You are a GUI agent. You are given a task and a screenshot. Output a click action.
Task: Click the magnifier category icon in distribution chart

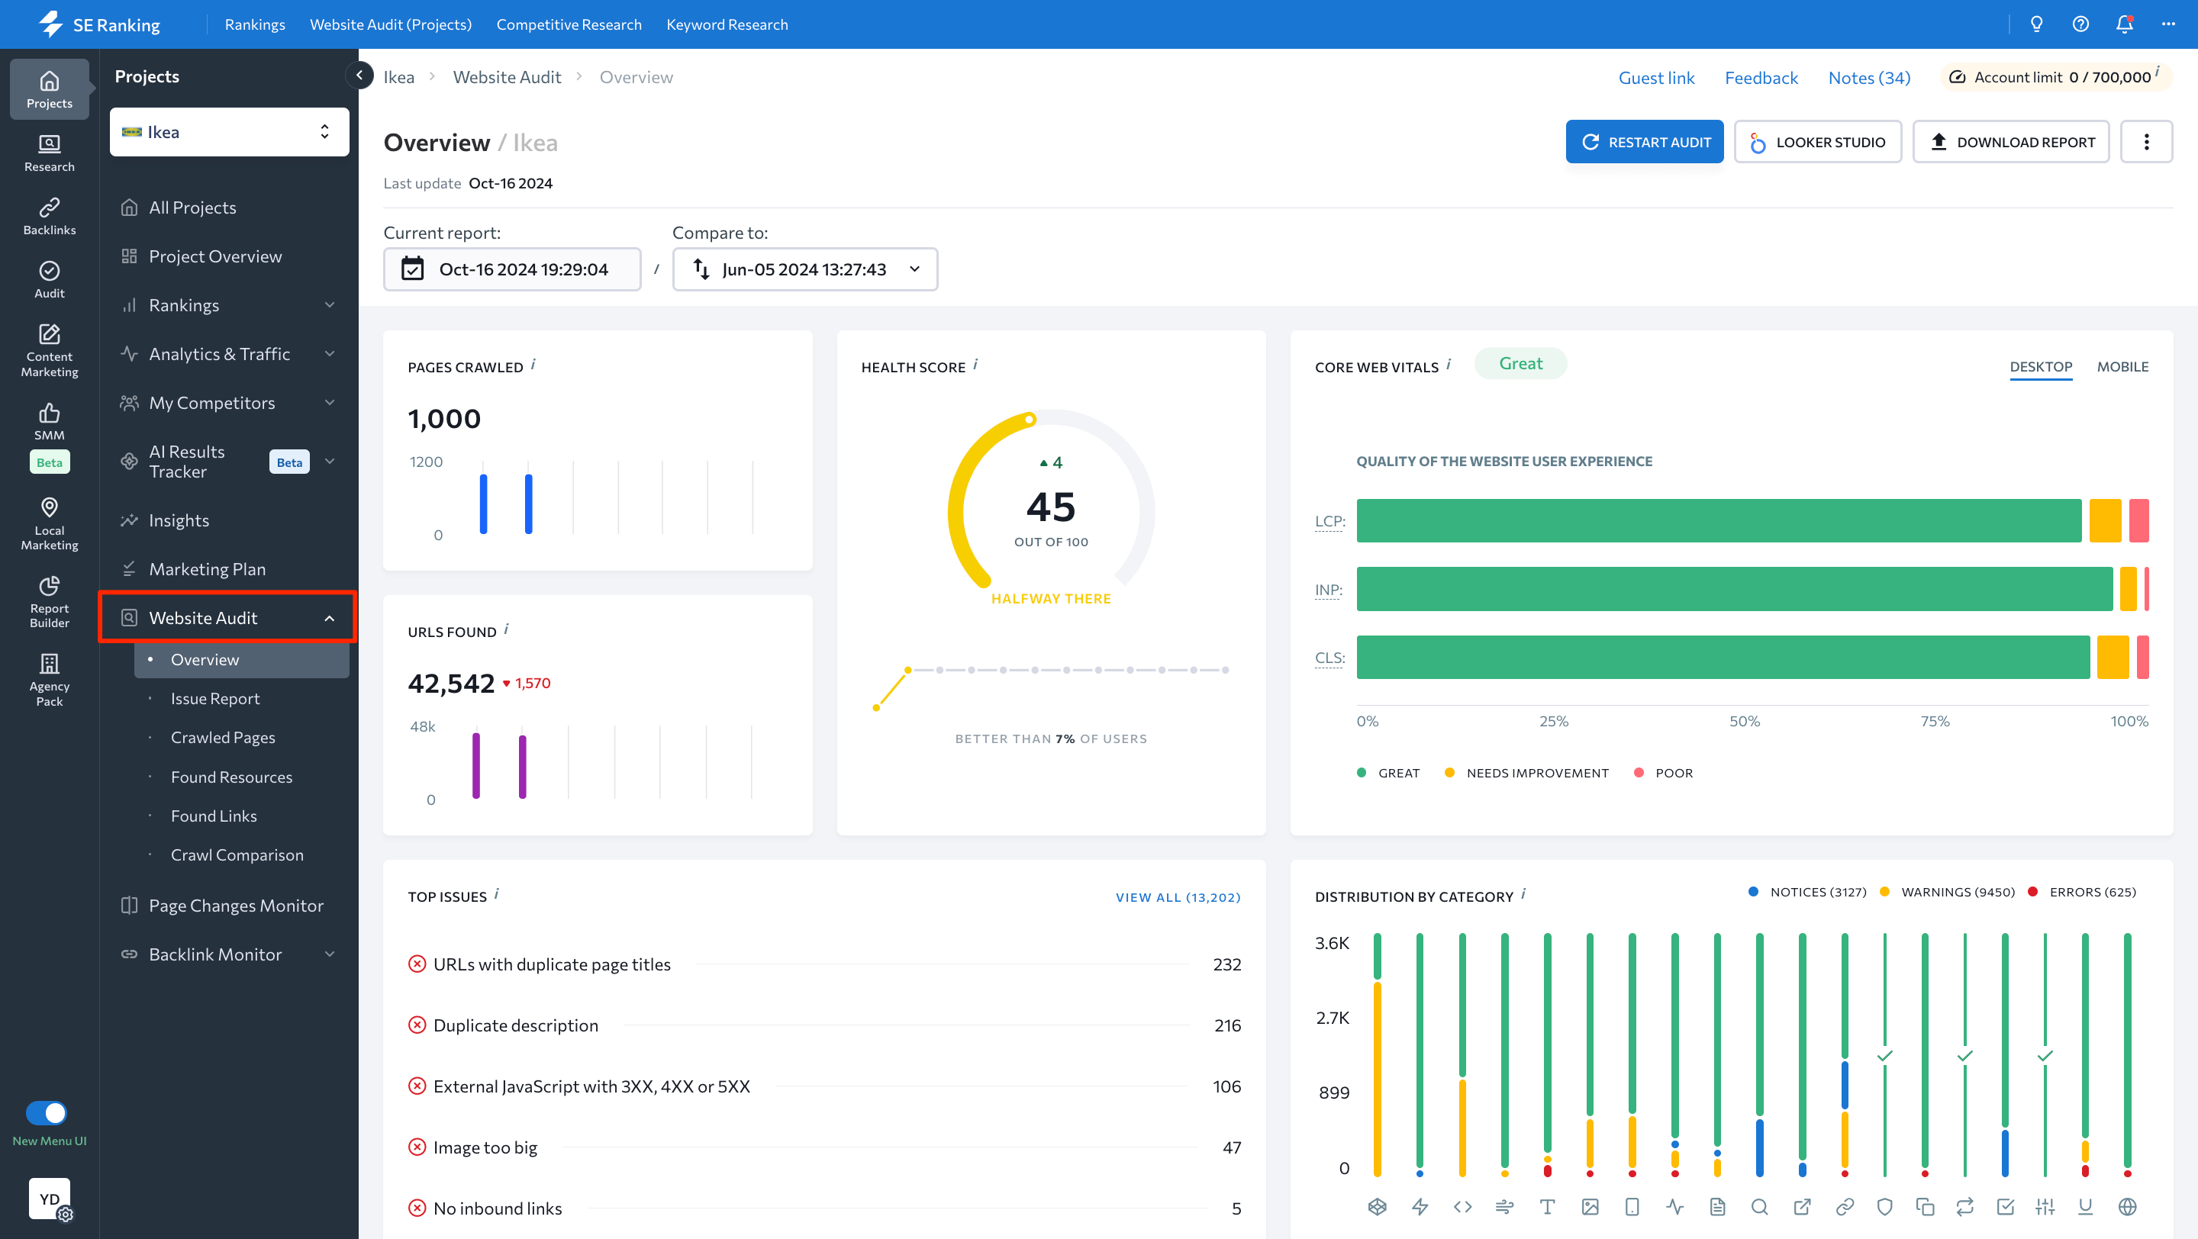tap(1759, 1207)
